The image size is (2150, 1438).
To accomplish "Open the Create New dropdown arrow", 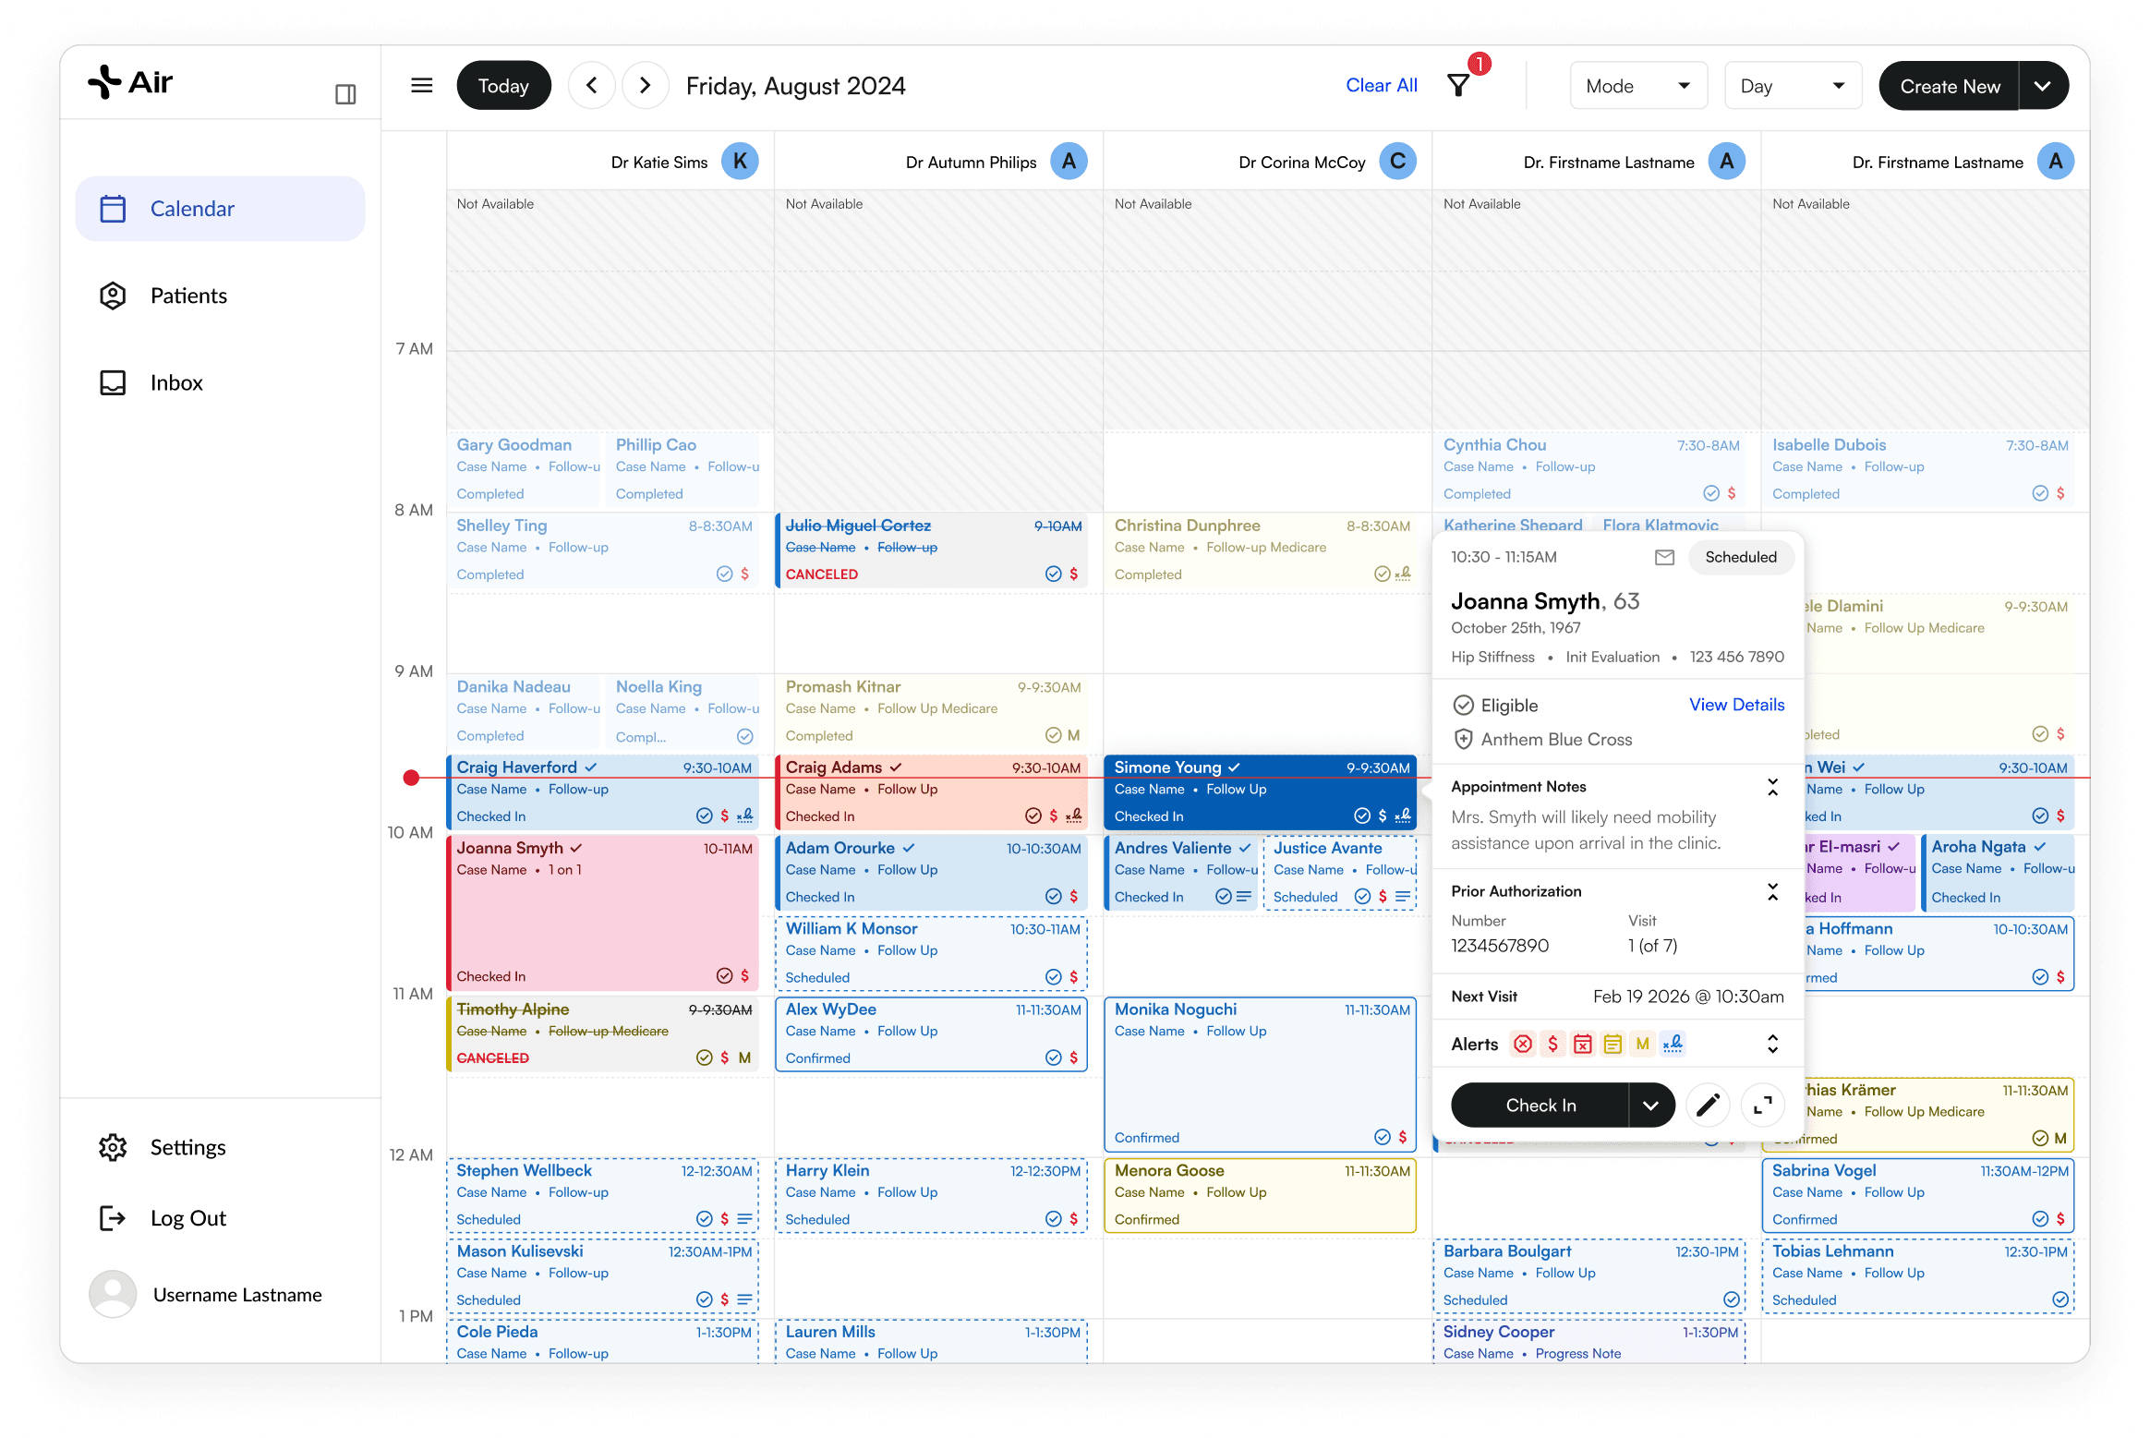I will 2043,86.
